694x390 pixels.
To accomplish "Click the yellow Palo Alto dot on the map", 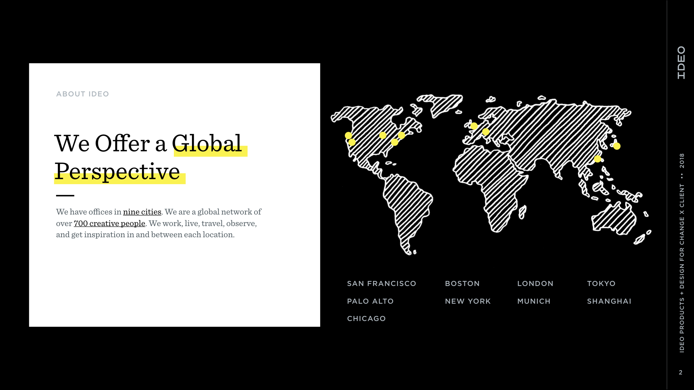I will point(352,142).
